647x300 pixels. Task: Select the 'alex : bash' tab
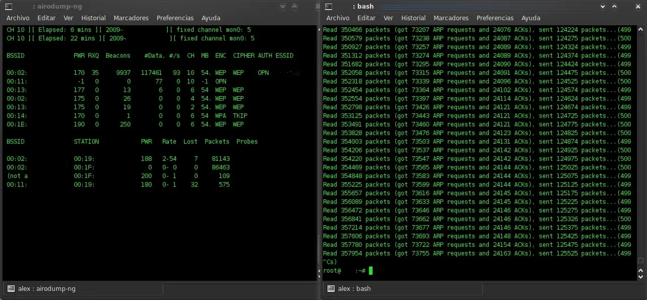(403, 289)
